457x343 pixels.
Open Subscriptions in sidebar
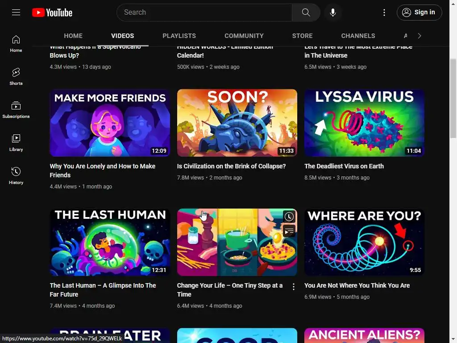16,110
